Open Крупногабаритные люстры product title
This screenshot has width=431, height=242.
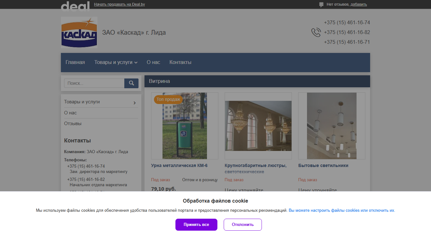pos(256,169)
